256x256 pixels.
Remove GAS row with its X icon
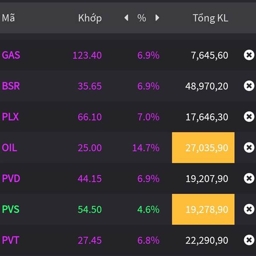pos(249,55)
